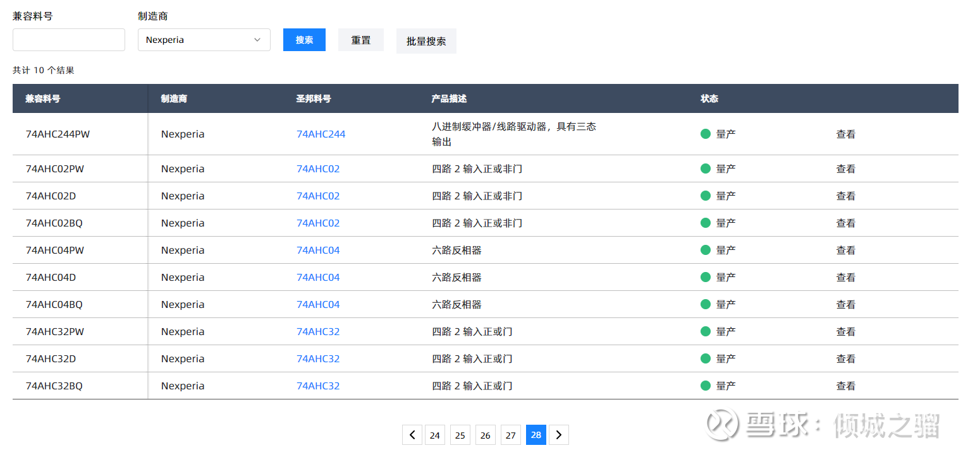The height and width of the screenshot is (455, 968).
Task: Open the 74AHC244 part link
Action: 321,134
